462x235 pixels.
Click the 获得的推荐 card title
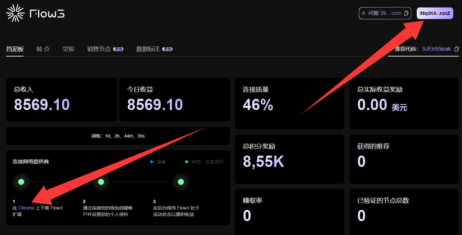tap(373, 146)
